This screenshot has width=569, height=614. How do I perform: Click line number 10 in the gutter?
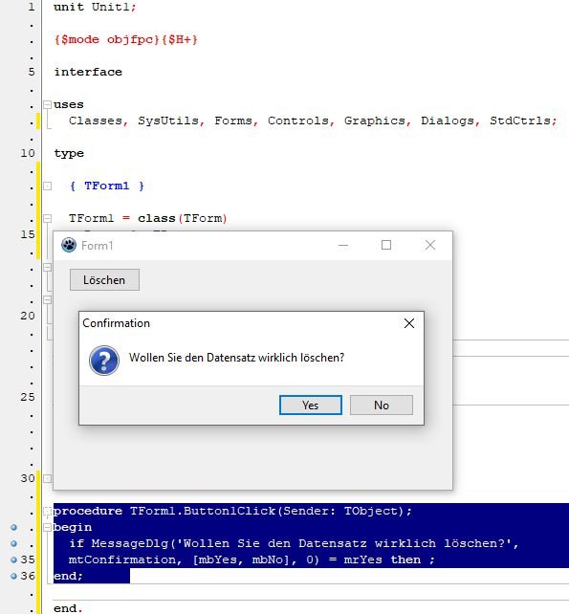[28, 153]
